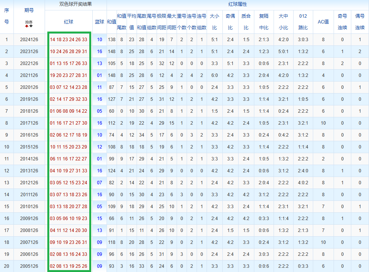Click the 012路比 column header

[303, 22]
